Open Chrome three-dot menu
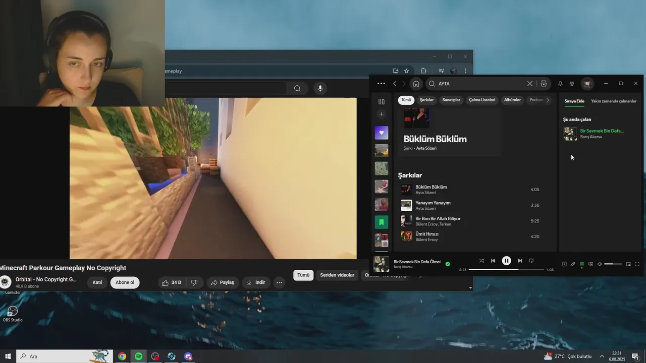Viewport: 646px width, 363px height. pyautogui.click(x=465, y=71)
